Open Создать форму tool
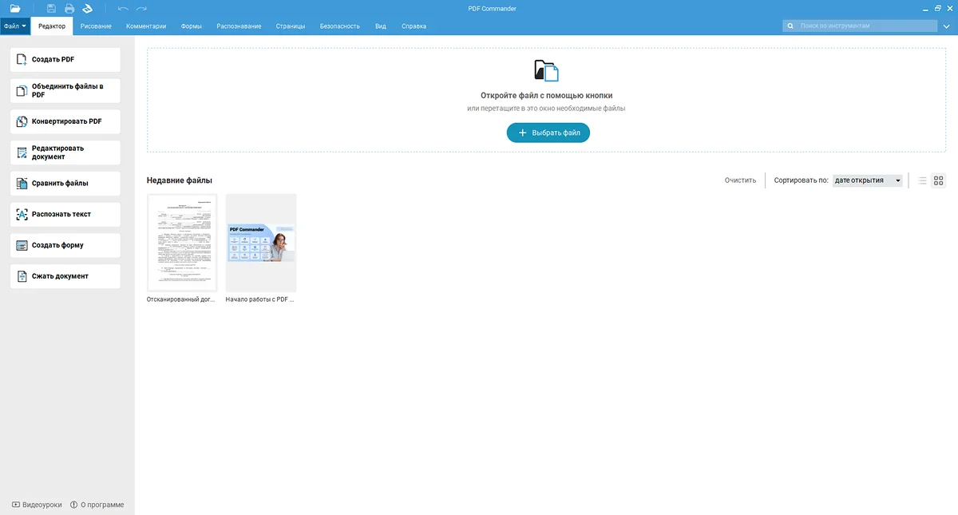 pos(65,245)
